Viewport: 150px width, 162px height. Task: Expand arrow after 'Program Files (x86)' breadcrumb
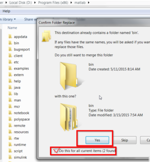coord(71,3)
